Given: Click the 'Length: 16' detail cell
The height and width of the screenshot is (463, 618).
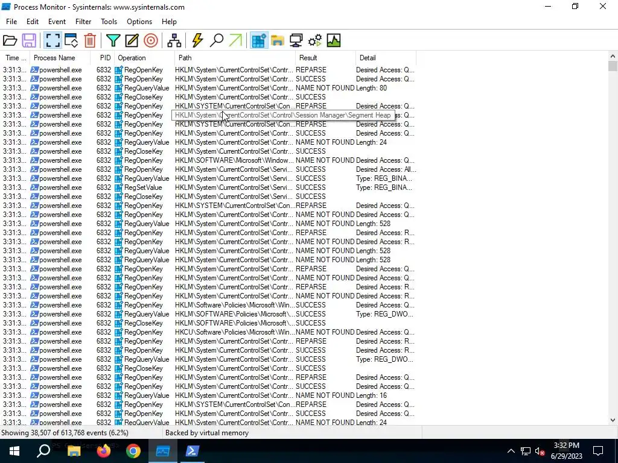Looking at the screenshot, I should [372, 395].
